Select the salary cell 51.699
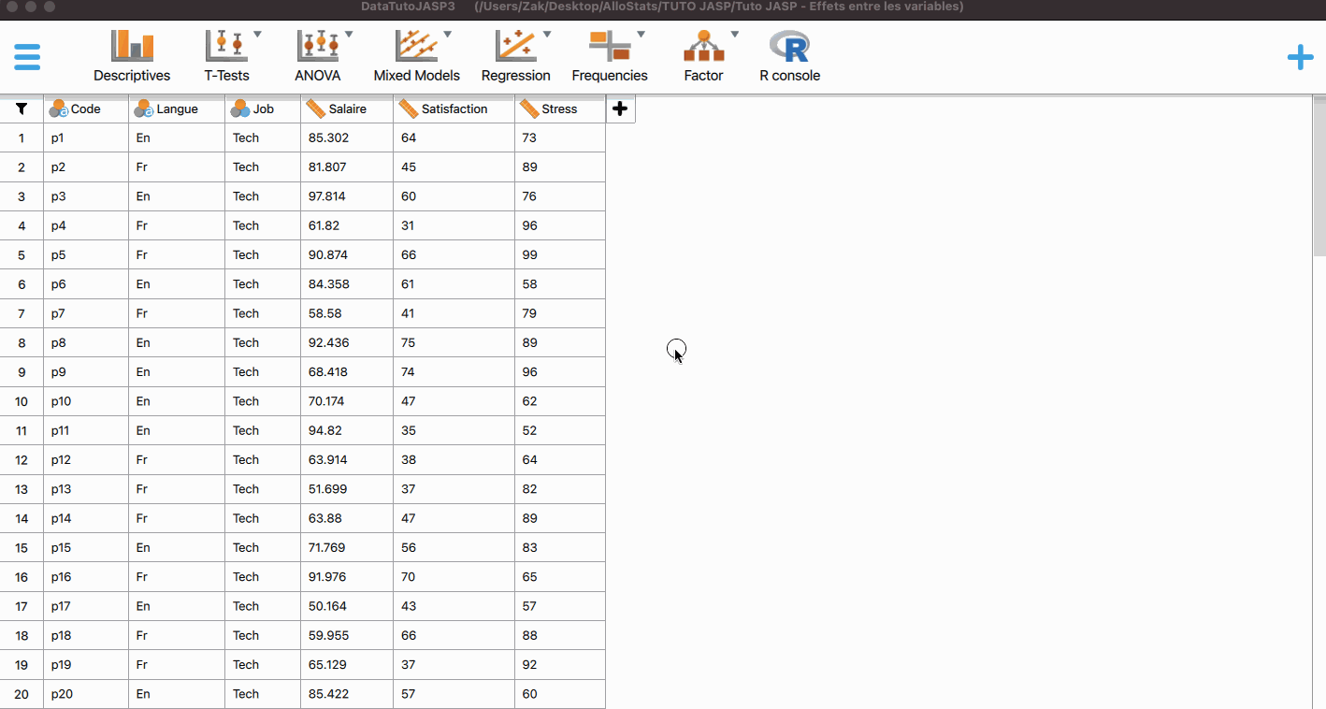This screenshot has height=709, width=1326. pos(347,489)
